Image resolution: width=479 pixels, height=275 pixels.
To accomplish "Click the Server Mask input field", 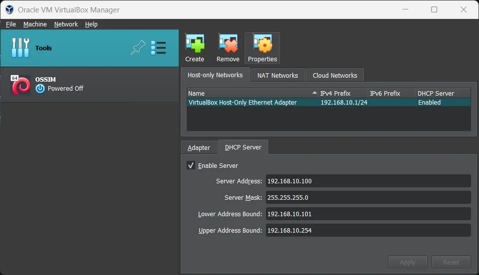I will coord(368,197).
